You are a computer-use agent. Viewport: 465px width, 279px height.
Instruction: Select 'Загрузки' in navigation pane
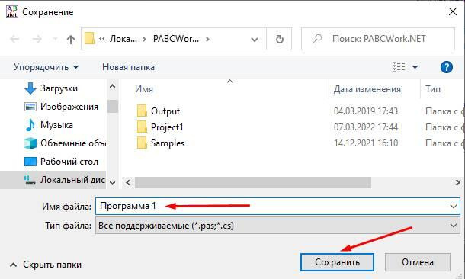pyautogui.click(x=59, y=88)
